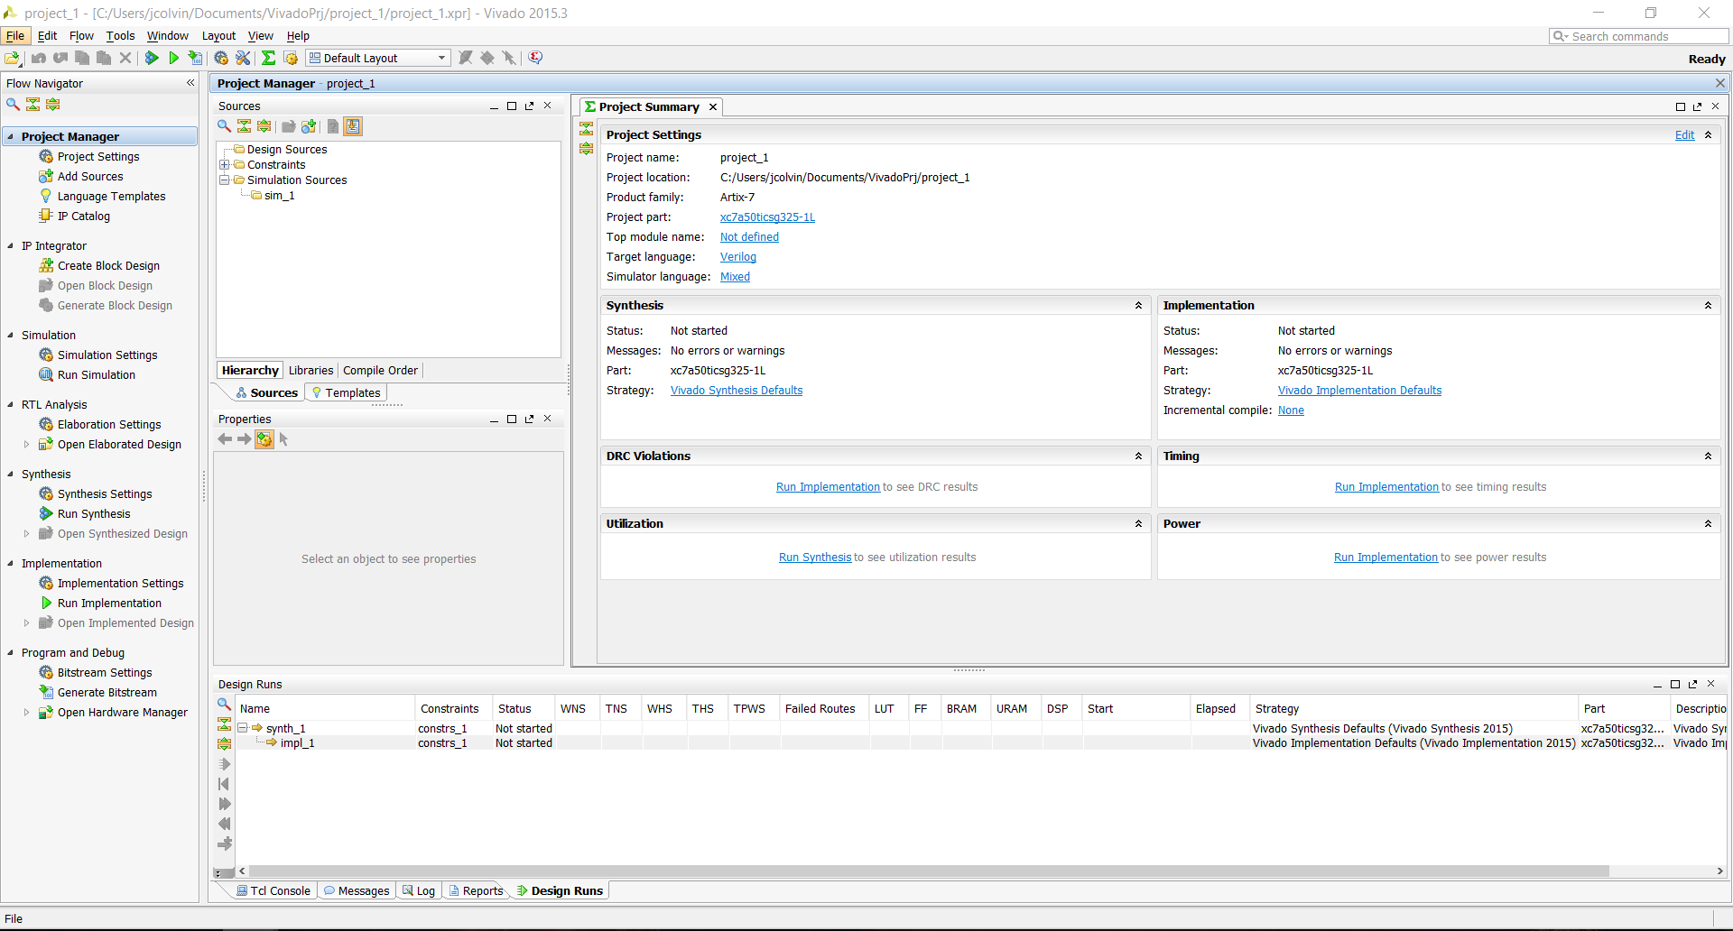This screenshot has height=931, width=1733.
Task: Click the green sigma Project Summary toolbar icon
Action: click(x=268, y=58)
